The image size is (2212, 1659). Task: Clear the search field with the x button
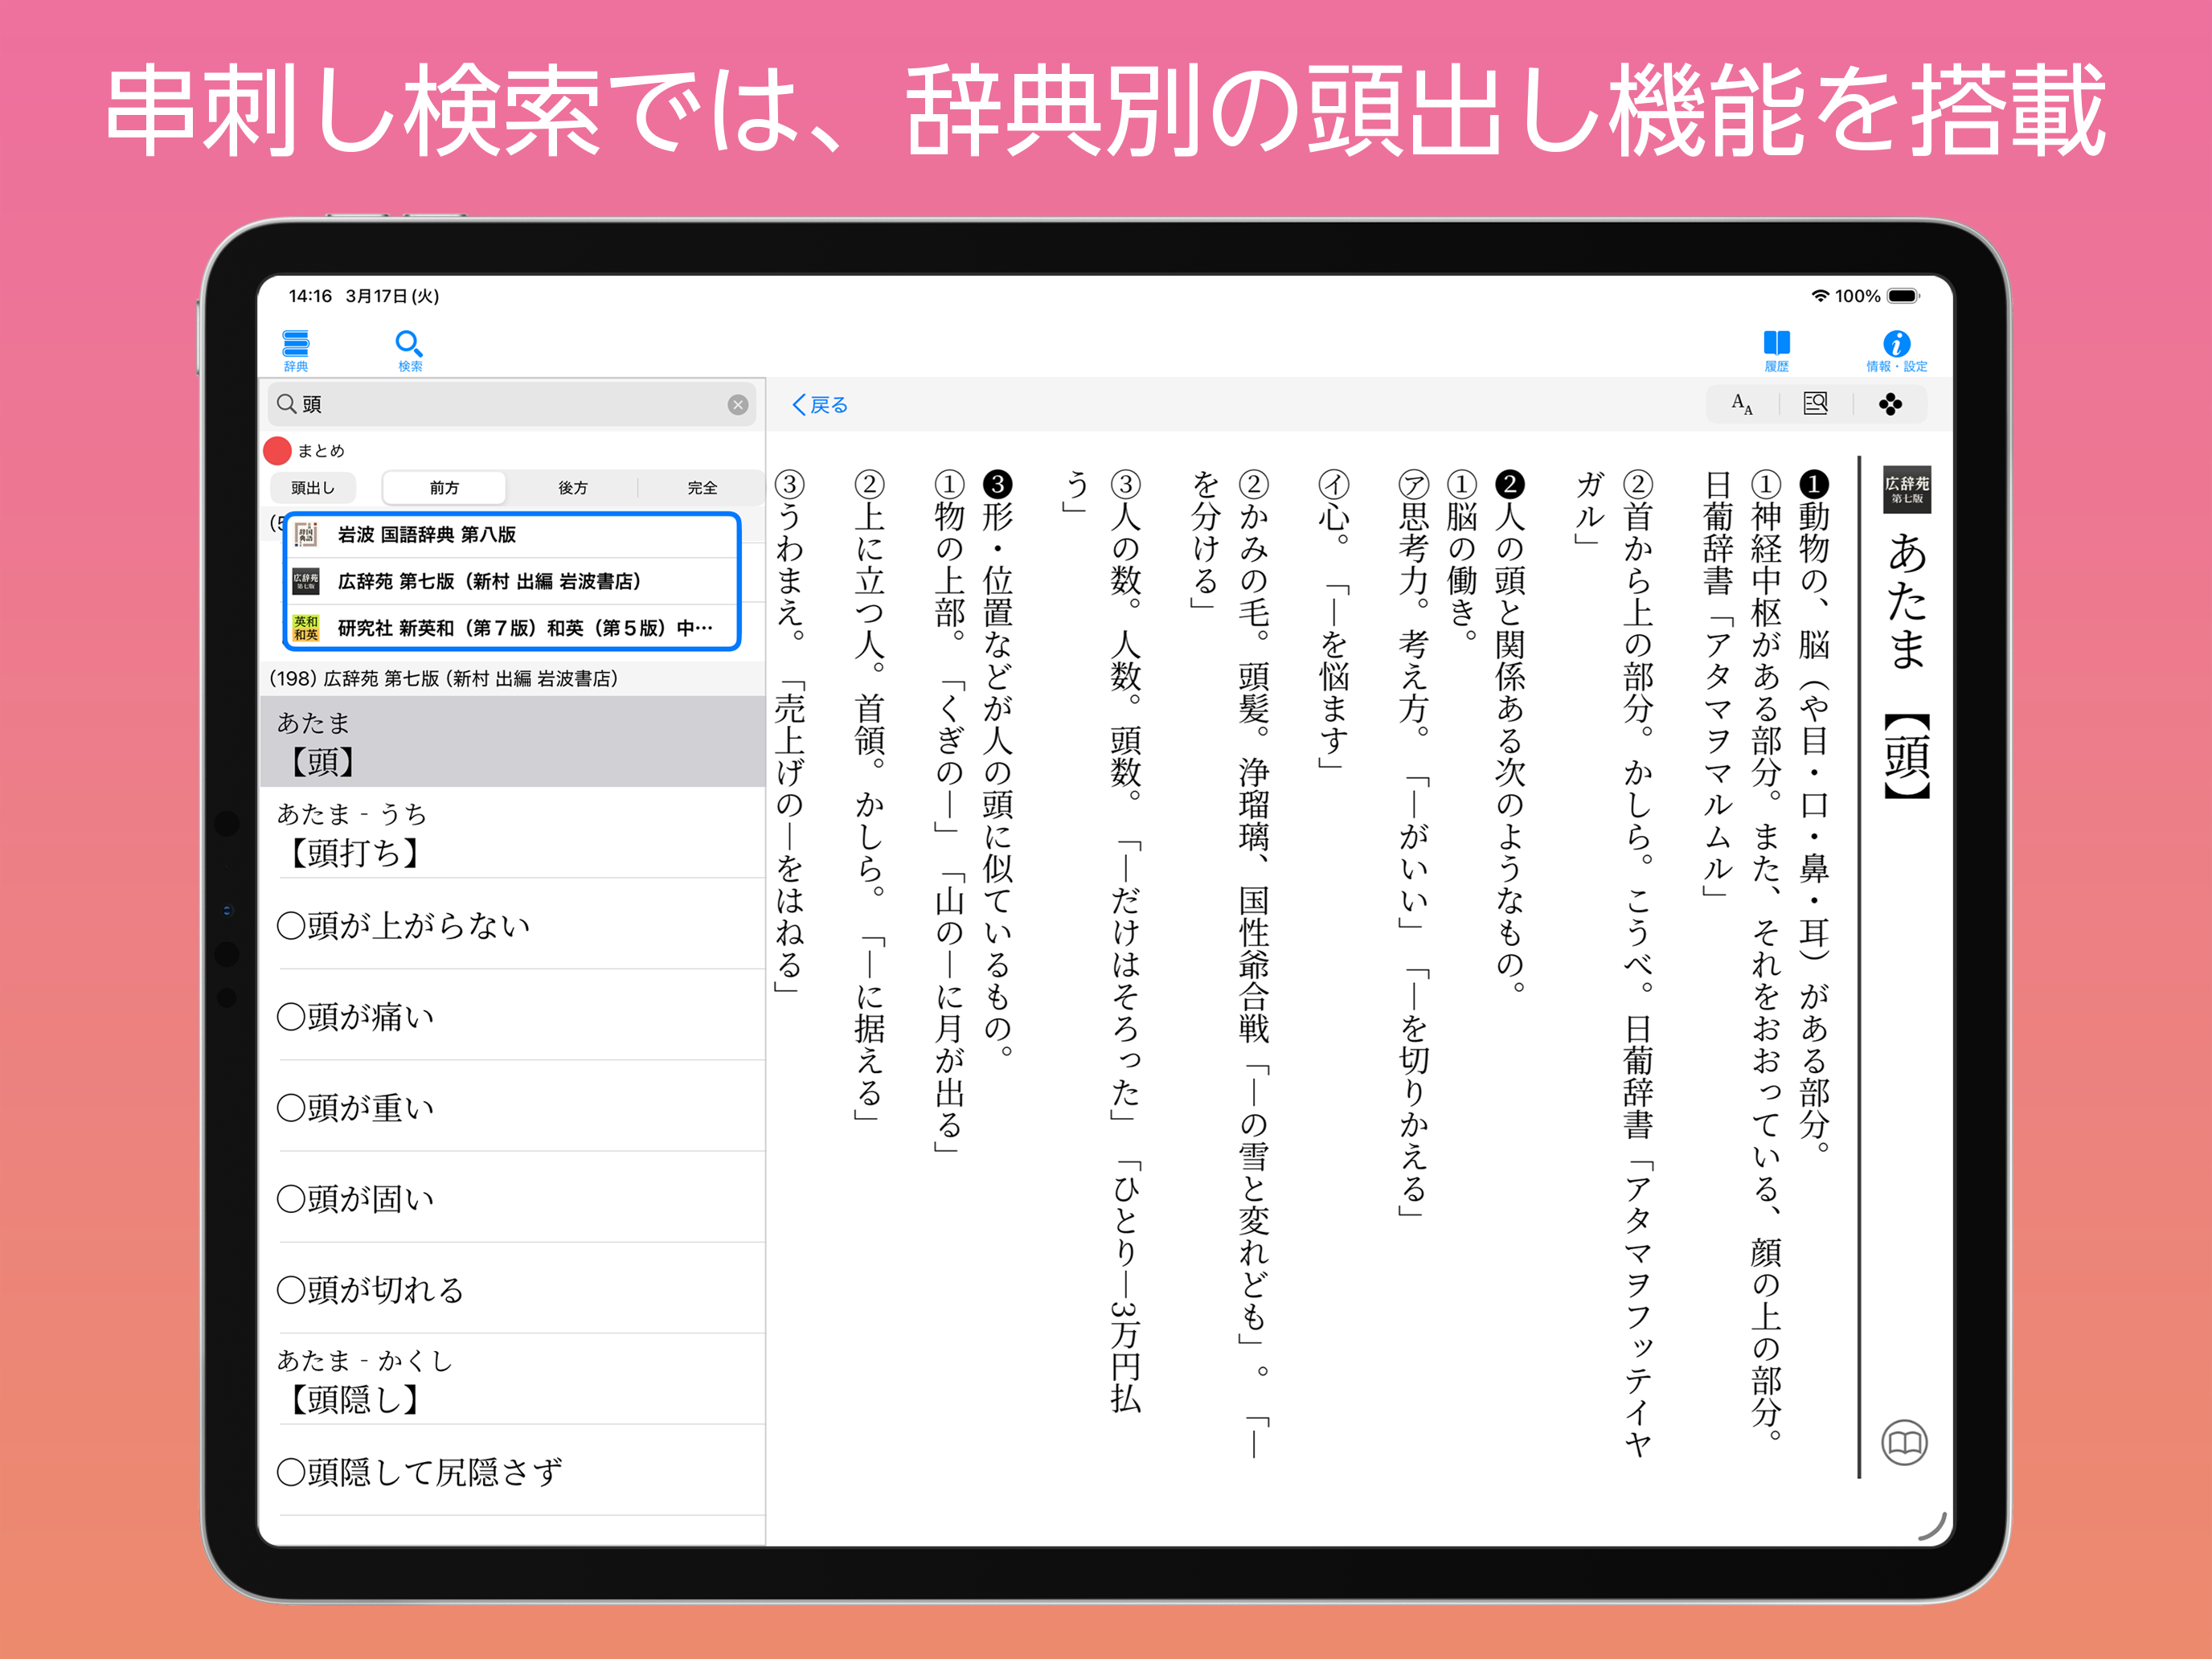[x=738, y=404]
